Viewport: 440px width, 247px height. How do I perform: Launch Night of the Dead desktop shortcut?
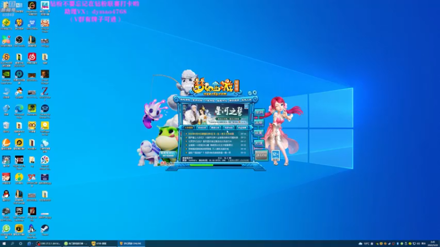click(x=19, y=162)
